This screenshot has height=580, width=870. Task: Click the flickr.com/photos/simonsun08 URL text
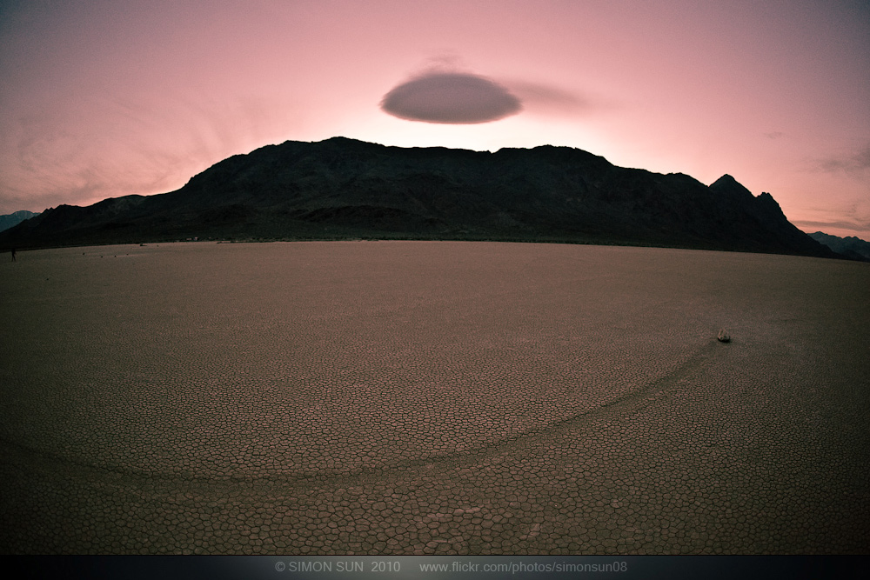(x=522, y=567)
